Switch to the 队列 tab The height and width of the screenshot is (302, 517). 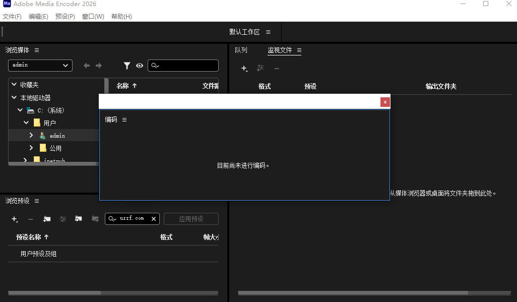point(241,50)
